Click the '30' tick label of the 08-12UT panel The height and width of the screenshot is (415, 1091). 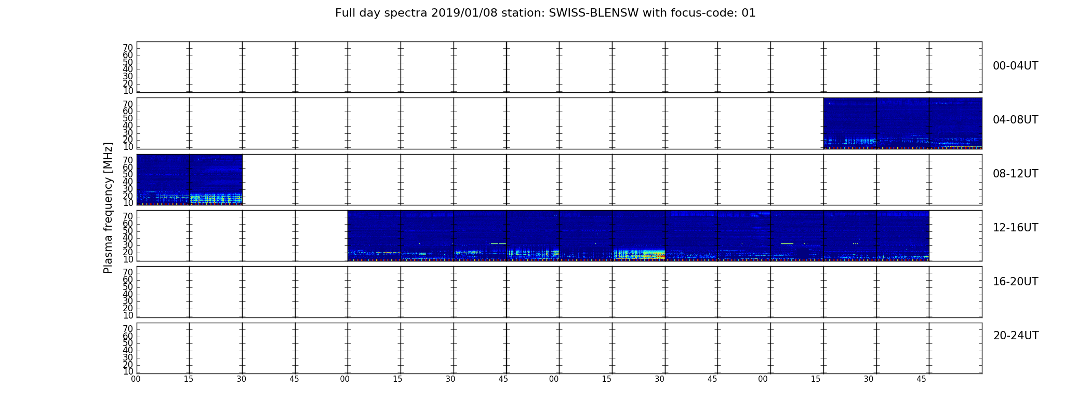click(128, 189)
